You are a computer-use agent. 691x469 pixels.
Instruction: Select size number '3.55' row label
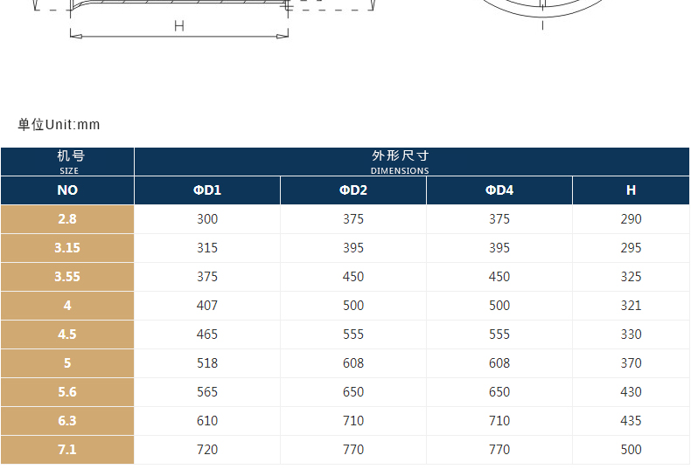coord(67,277)
